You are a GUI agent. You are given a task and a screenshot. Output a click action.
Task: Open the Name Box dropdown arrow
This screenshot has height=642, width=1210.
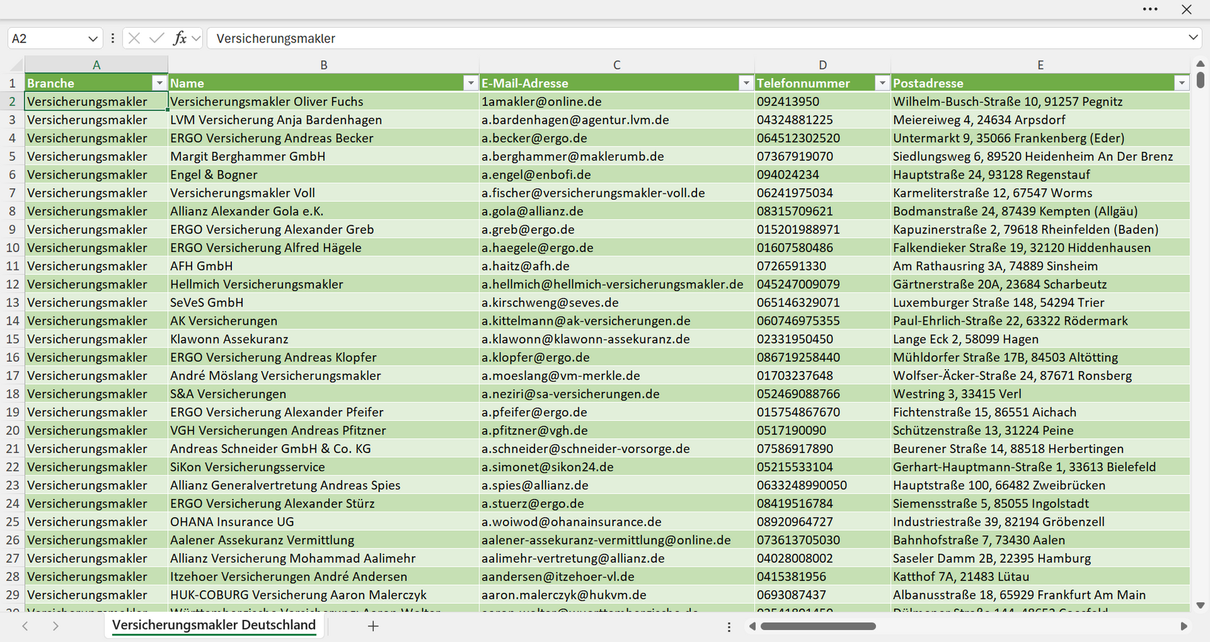click(93, 39)
